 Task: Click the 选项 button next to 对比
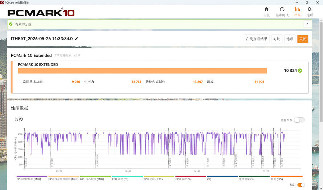(290, 39)
